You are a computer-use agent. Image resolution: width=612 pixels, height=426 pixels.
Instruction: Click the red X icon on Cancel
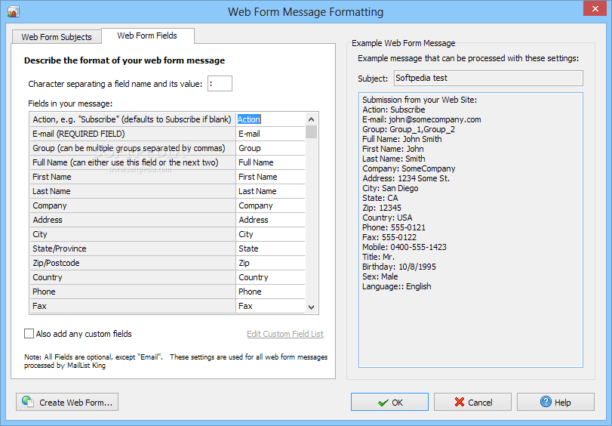[460, 402]
